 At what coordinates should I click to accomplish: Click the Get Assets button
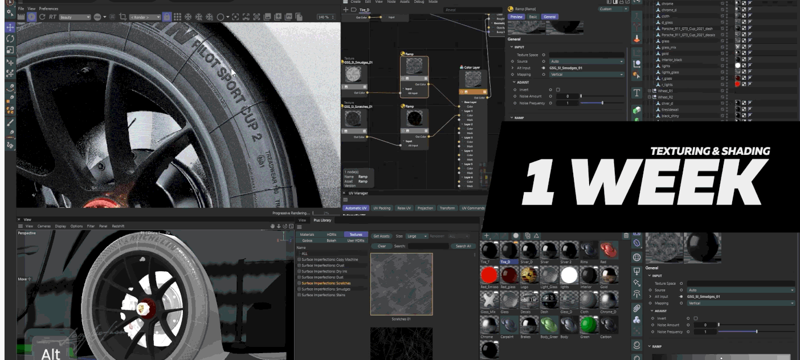pos(381,236)
